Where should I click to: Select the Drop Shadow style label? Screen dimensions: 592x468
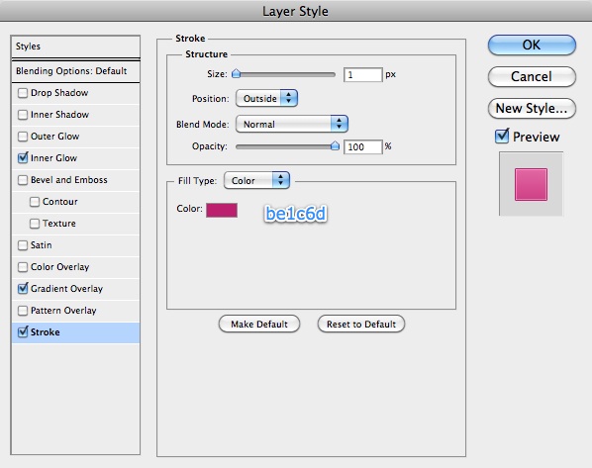point(59,93)
